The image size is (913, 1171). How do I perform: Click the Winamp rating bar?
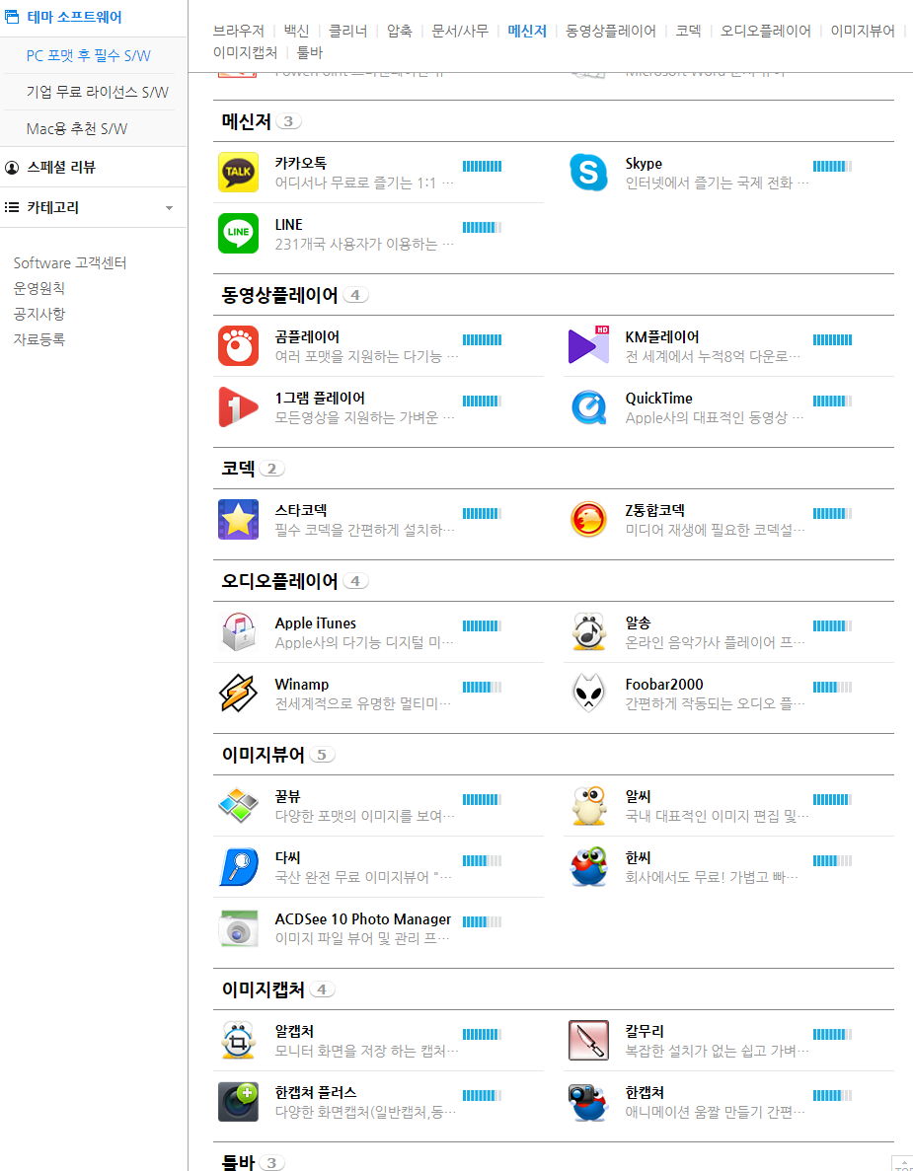pyautogui.click(x=482, y=687)
